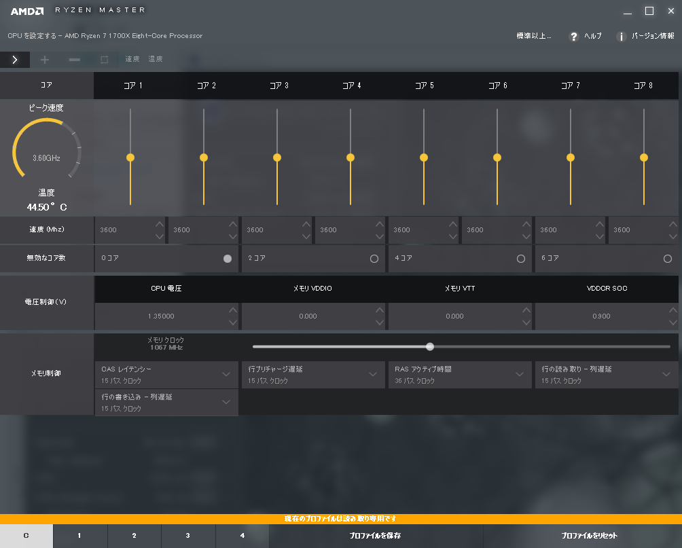Decrease コア 3 speed with down arrow
The width and height of the screenshot is (682, 548).
click(306, 236)
